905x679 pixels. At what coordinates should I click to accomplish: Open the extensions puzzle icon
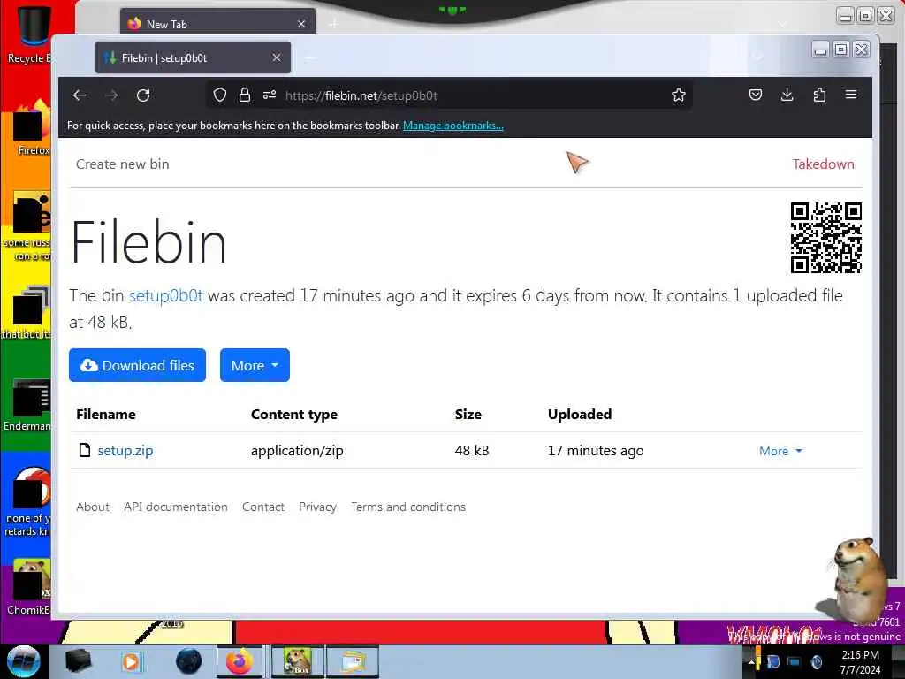[819, 95]
